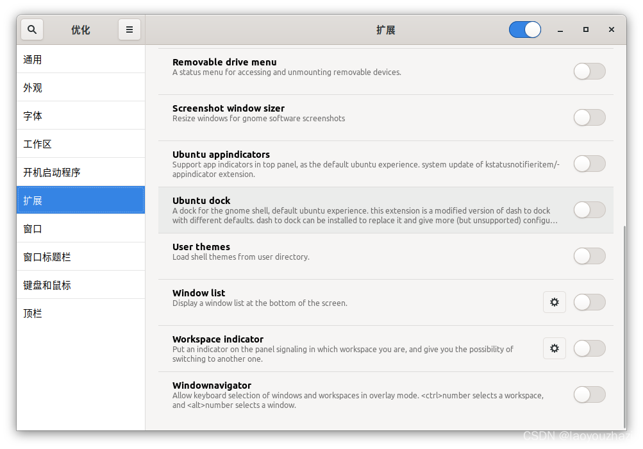643x449 pixels.
Task: Click the Ubuntu appindicators title
Action: [x=221, y=155]
